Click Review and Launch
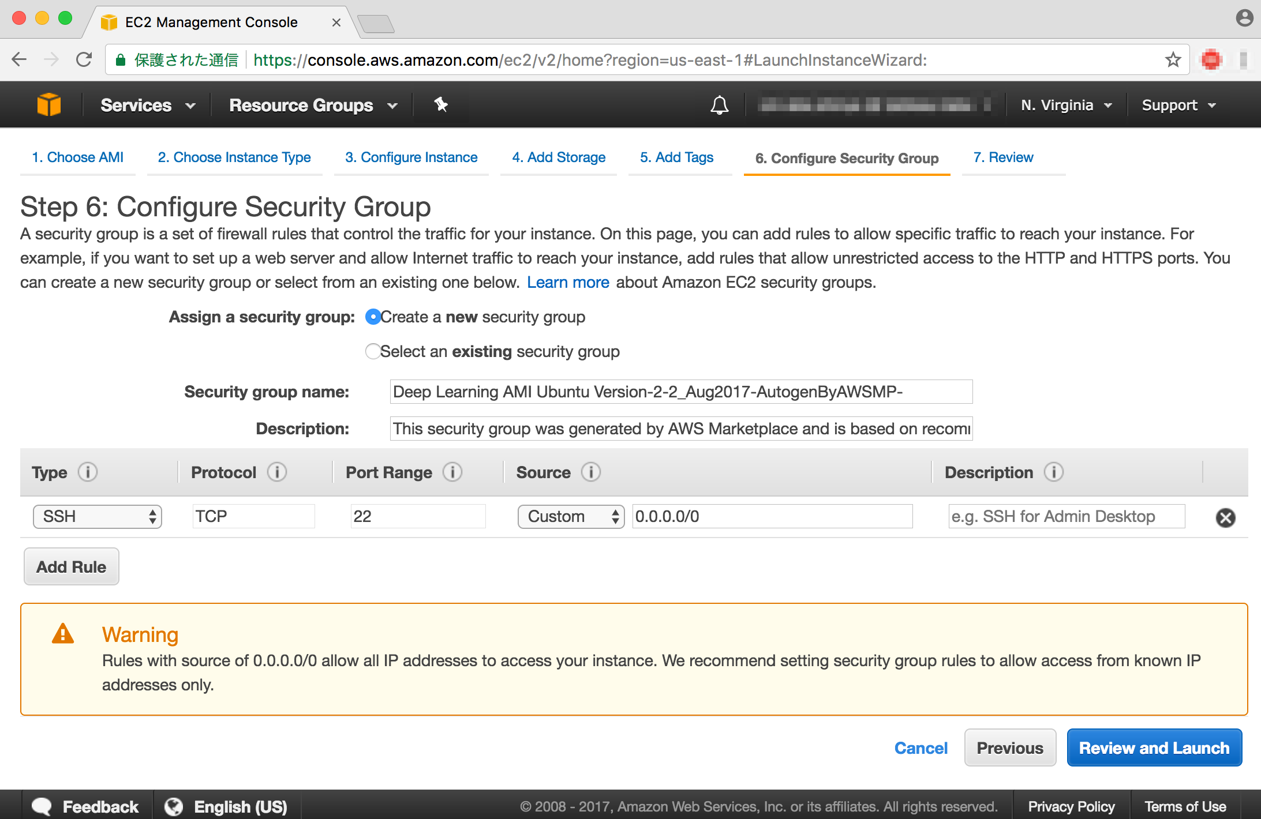1261x819 pixels. (1154, 747)
